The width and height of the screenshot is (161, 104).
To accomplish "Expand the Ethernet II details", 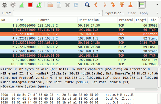I will 1,74.
